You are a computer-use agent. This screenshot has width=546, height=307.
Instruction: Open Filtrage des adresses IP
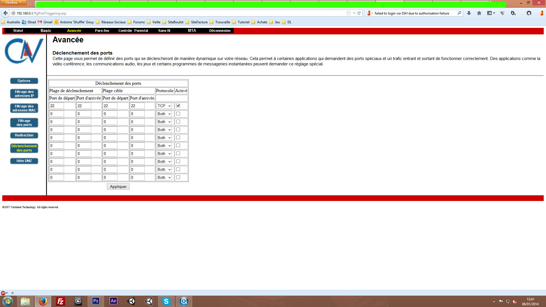pyautogui.click(x=24, y=94)
